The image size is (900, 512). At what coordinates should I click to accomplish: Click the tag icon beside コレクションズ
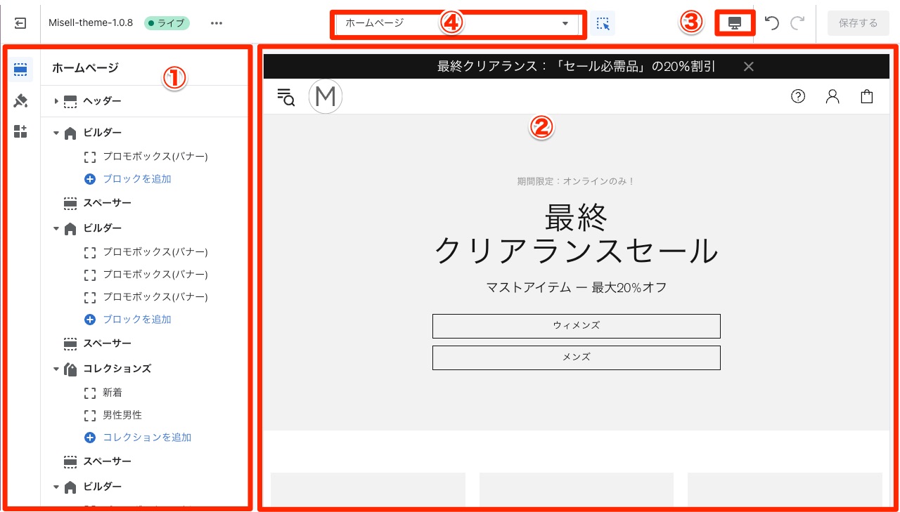tap(70, 369)
